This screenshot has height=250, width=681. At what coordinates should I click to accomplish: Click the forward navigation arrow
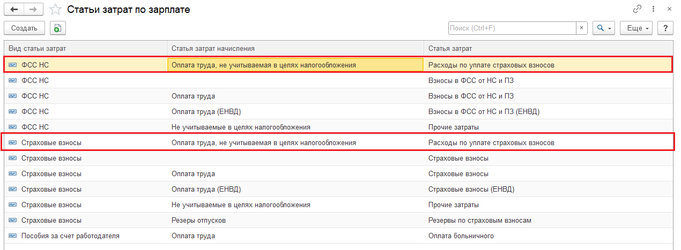[33, 10]
